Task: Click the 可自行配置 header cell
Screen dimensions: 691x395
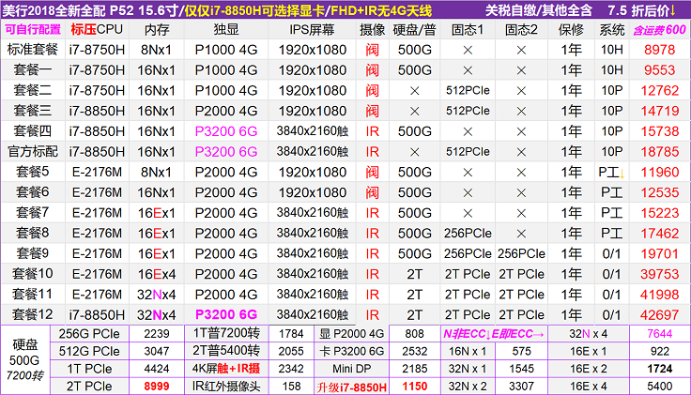Action: [32, 29]
